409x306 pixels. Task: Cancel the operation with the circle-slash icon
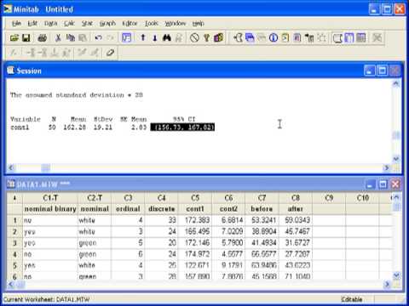pos(194,37)
